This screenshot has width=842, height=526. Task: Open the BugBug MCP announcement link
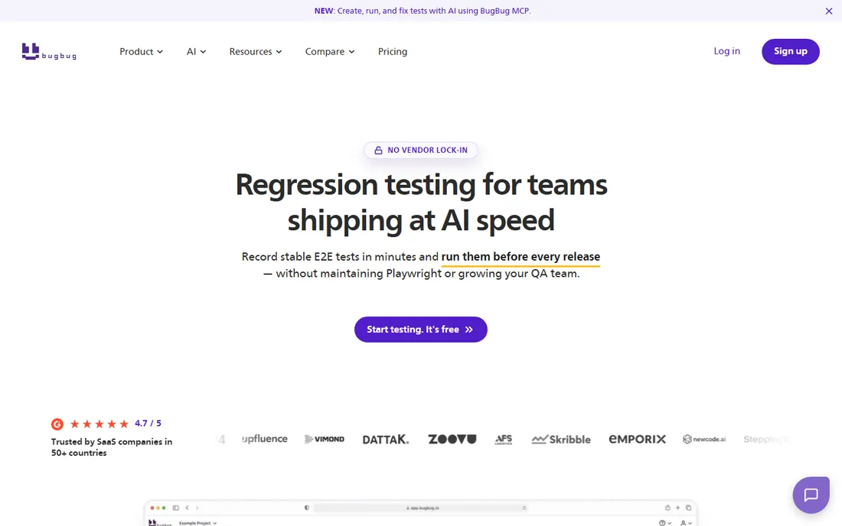coord(422,11)
